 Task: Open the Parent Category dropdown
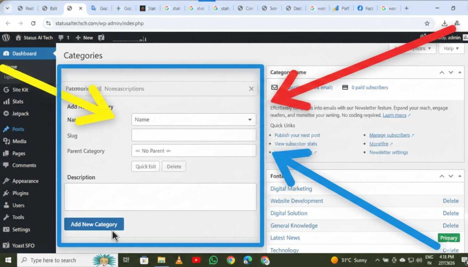click(x=193, y=151)
